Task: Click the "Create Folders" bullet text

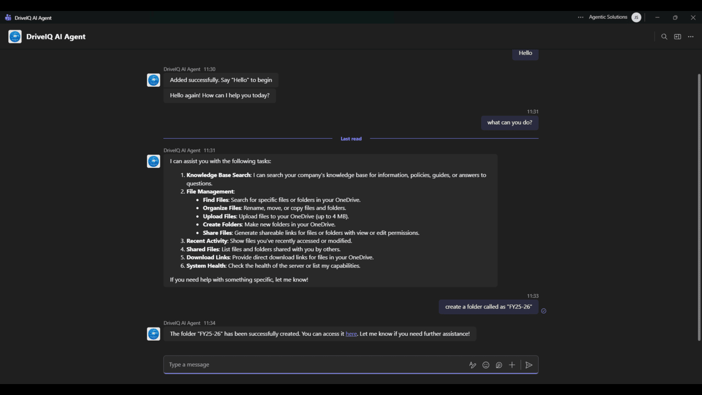Action: (269, 224)
